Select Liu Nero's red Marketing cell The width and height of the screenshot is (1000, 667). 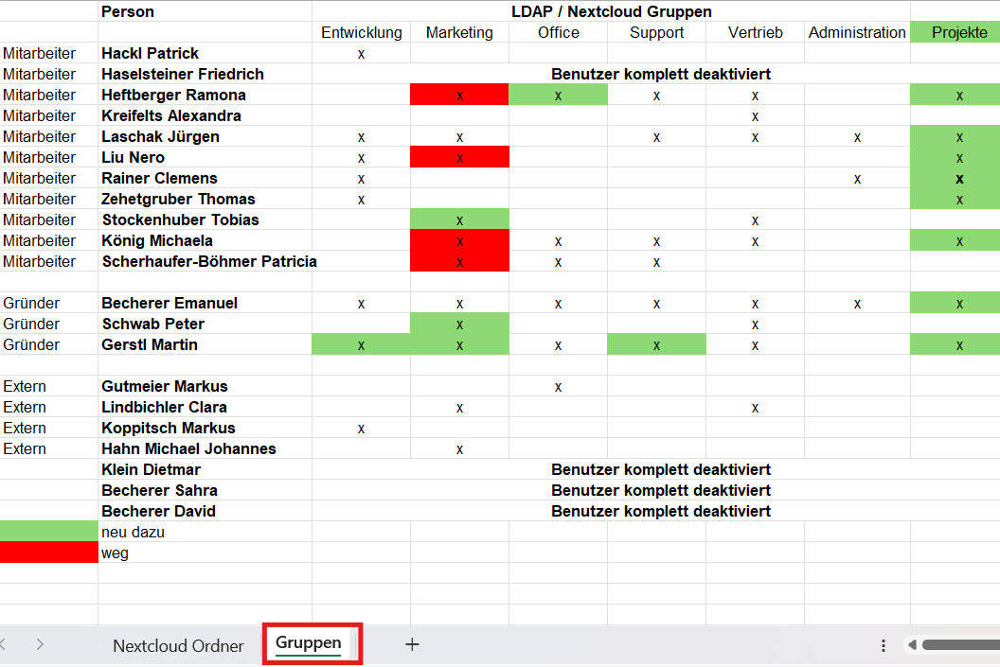point(459,157)
